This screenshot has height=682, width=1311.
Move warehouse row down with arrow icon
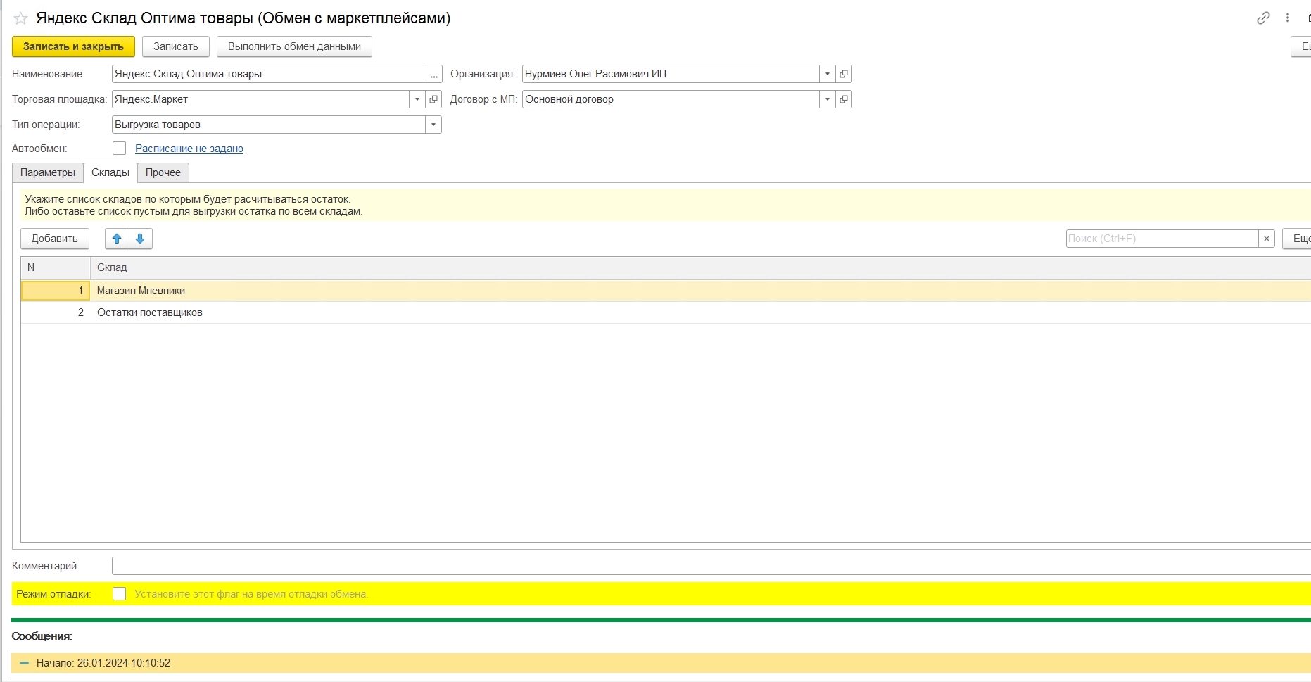(x=140, y=239)
